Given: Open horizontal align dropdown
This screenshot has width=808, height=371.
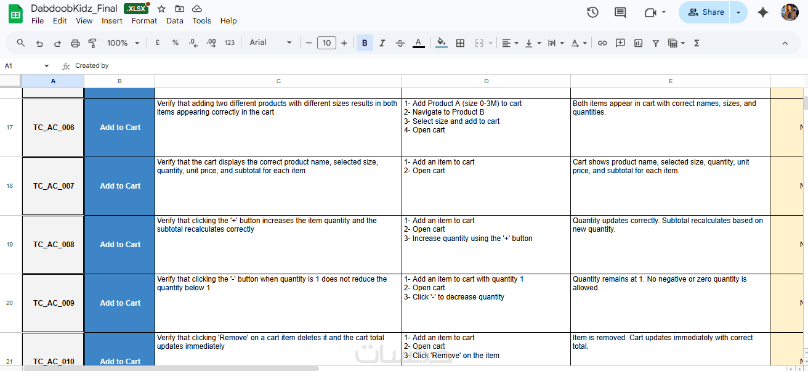Looking at the screenshot, I should pyautogui.click(x=510, y=43).
